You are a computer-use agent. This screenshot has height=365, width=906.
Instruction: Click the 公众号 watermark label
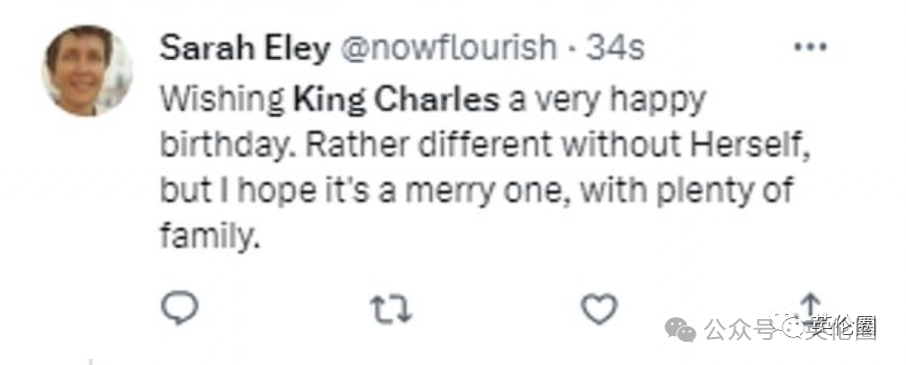tap(739, 330)
